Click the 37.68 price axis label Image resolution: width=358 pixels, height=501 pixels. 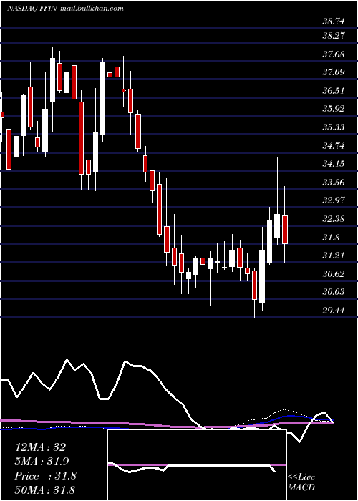coord(334,54)
